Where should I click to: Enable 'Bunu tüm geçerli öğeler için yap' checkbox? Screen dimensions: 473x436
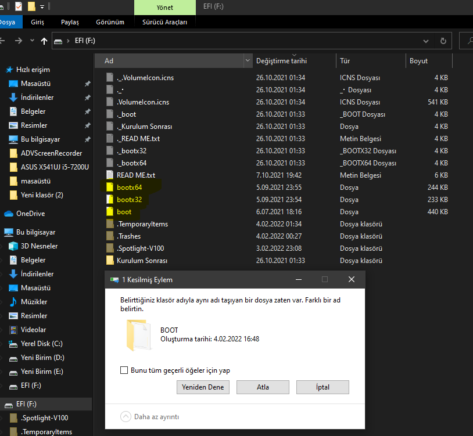click(x=124, y=370)
